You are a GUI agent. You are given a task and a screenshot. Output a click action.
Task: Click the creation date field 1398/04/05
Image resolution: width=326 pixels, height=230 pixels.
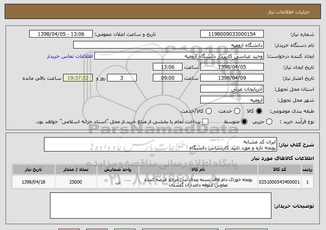232,67
